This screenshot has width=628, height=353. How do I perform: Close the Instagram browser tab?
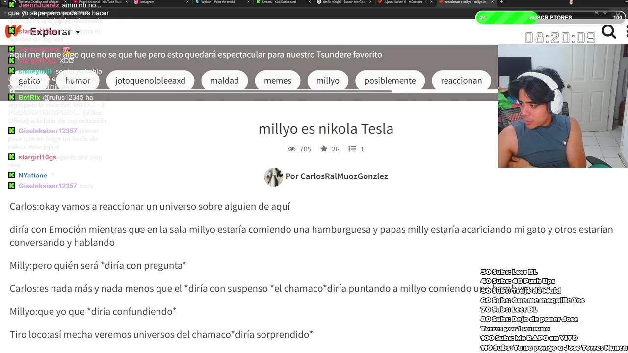(188, 2)
